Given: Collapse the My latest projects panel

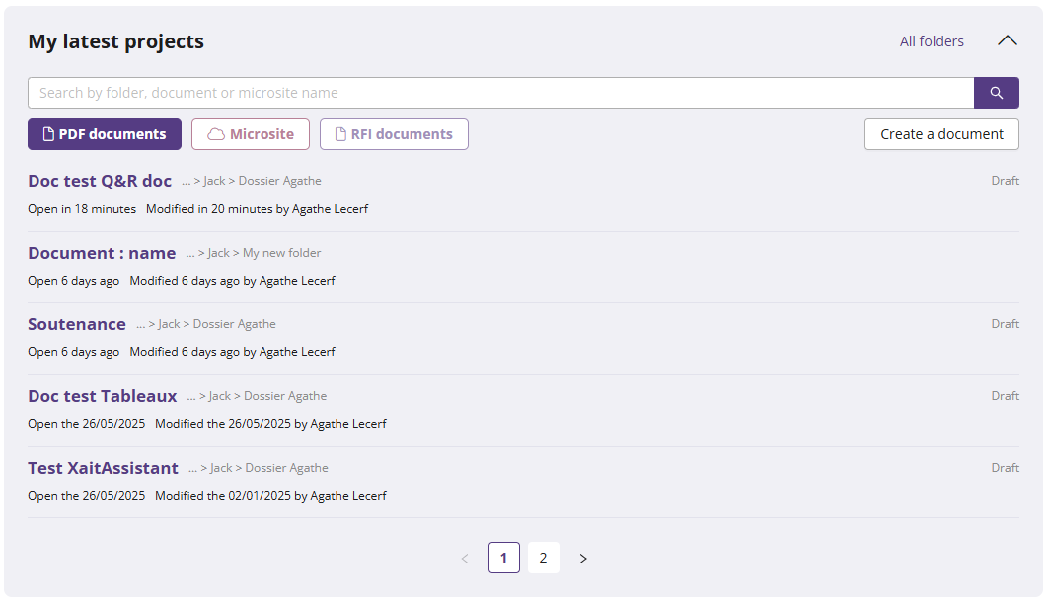Looking at the screenshot, I should coord(1007,41).
